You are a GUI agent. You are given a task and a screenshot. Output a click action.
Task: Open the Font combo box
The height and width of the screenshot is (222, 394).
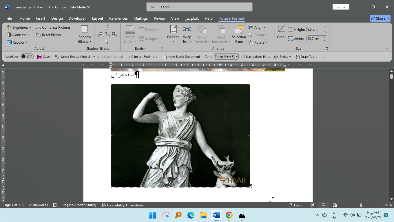click(226, 56)
